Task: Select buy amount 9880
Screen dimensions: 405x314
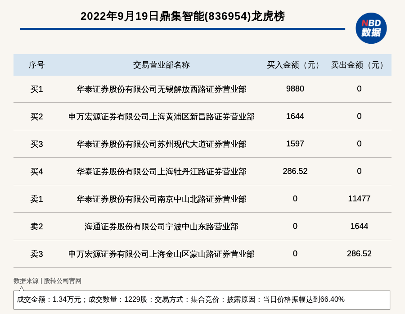Action: (x=295, y=89)
